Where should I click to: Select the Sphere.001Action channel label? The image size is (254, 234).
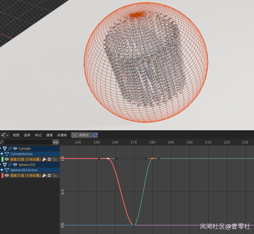pyautogui.click(x=24, y=170)
